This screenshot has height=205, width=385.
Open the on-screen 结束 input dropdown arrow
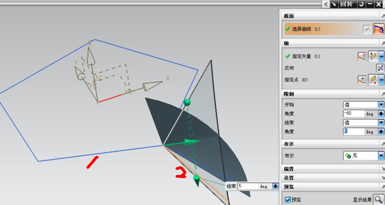click(275, 186)
